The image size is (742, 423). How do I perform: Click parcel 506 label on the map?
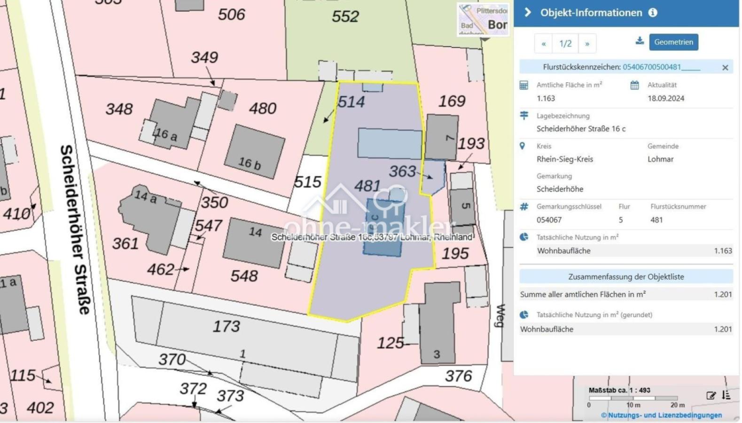232,15
